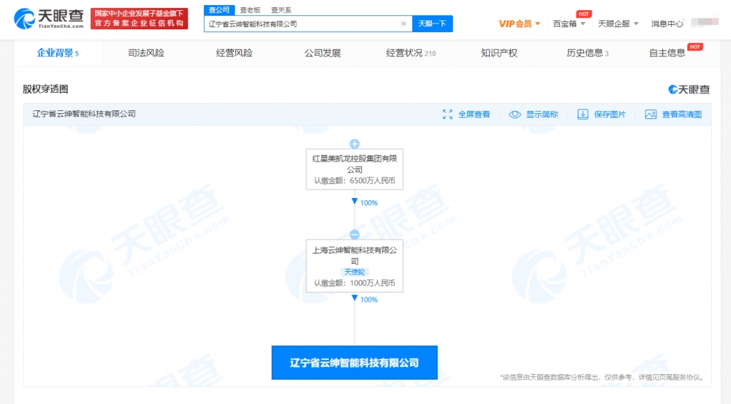The width and height of the screenshot is (731, 404).
Task: Select the 查老板 search tab
Action: click(250, 9)
